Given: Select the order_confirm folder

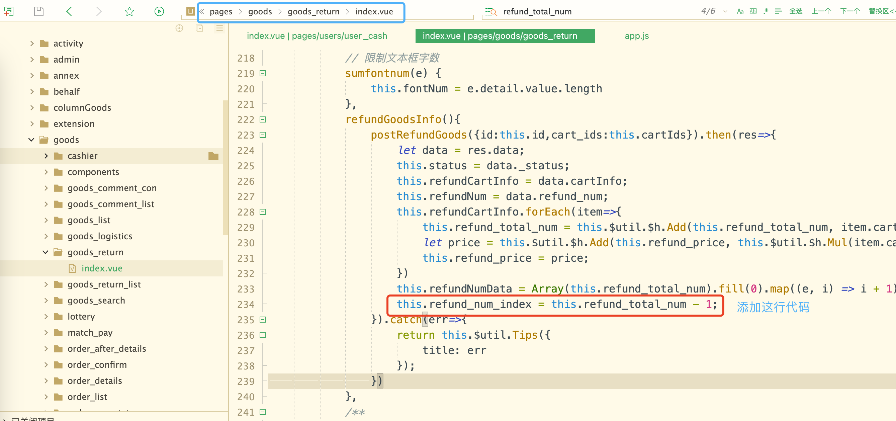Looking at the screenshot, I should pos(97,365).
